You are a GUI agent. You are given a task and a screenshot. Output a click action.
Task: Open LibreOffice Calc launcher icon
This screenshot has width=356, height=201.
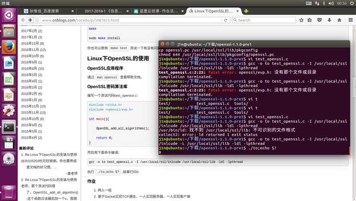click(8, 79)
